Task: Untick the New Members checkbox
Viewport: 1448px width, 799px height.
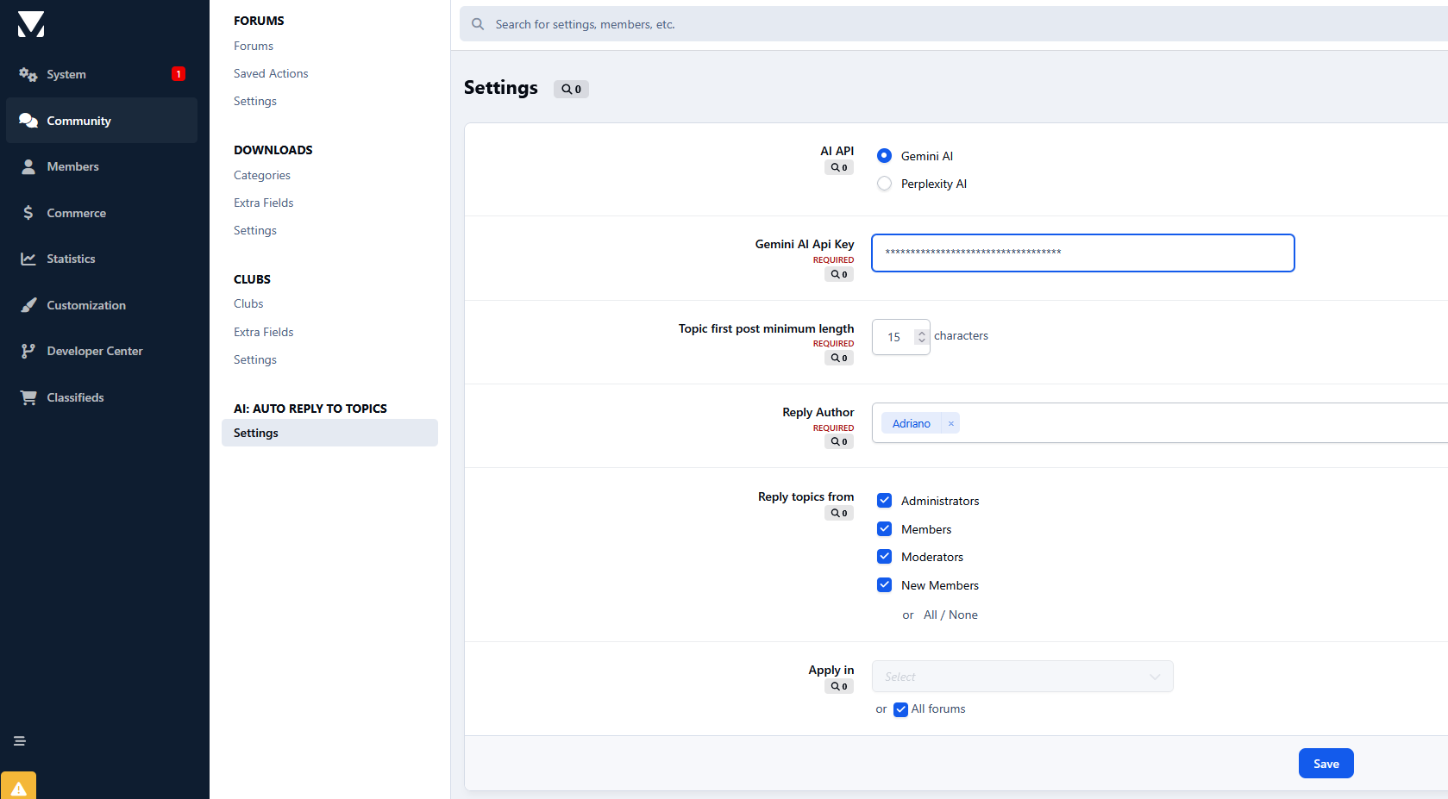Action: tap(884, 585)
